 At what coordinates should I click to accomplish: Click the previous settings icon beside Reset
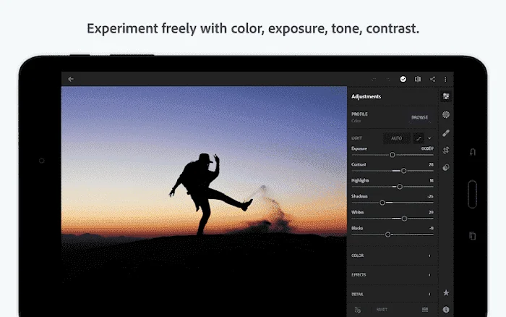click(x=358, y=310)
